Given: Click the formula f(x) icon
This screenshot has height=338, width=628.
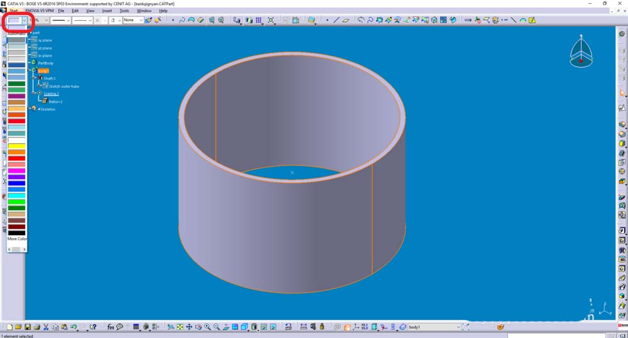Looking at the screenshot, I should click(x=111, y=327).
